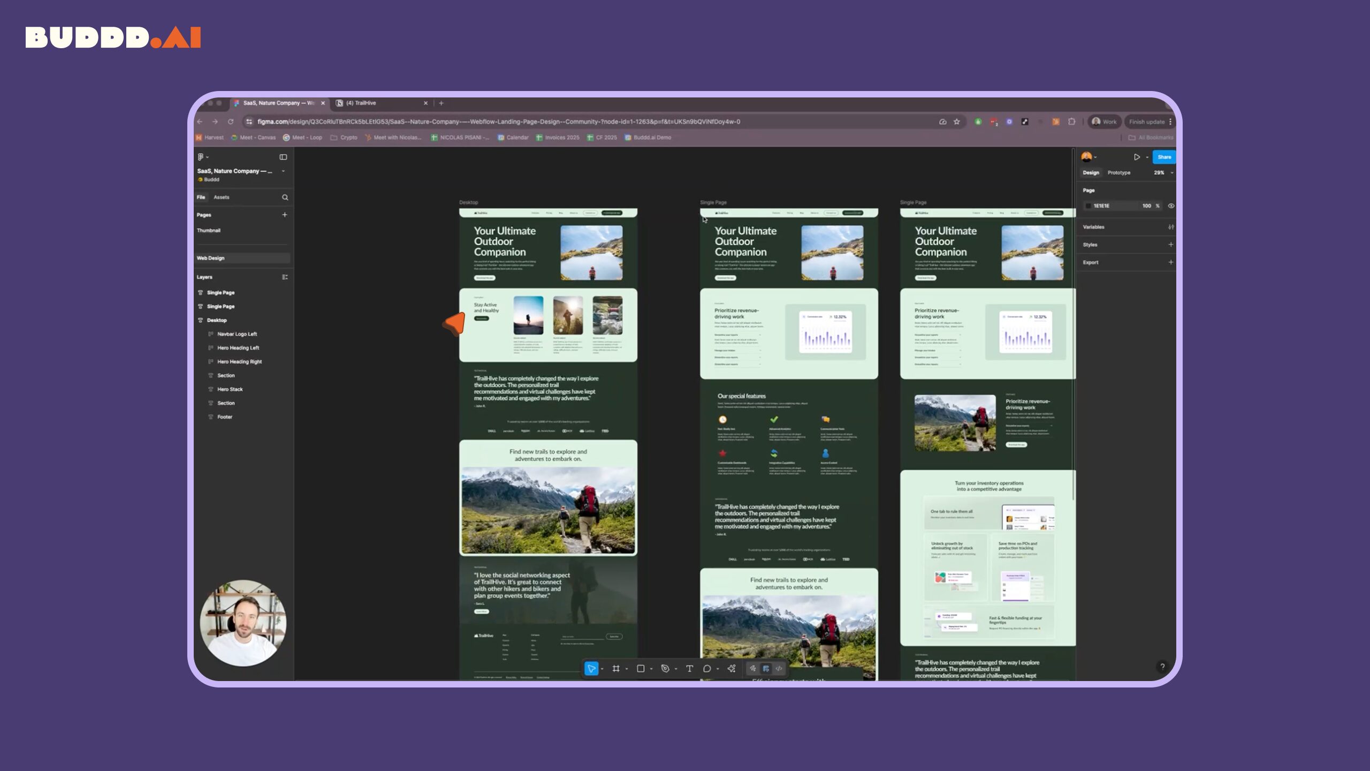
Task: Select the Hero Stack layer
Action: [230, 389]
